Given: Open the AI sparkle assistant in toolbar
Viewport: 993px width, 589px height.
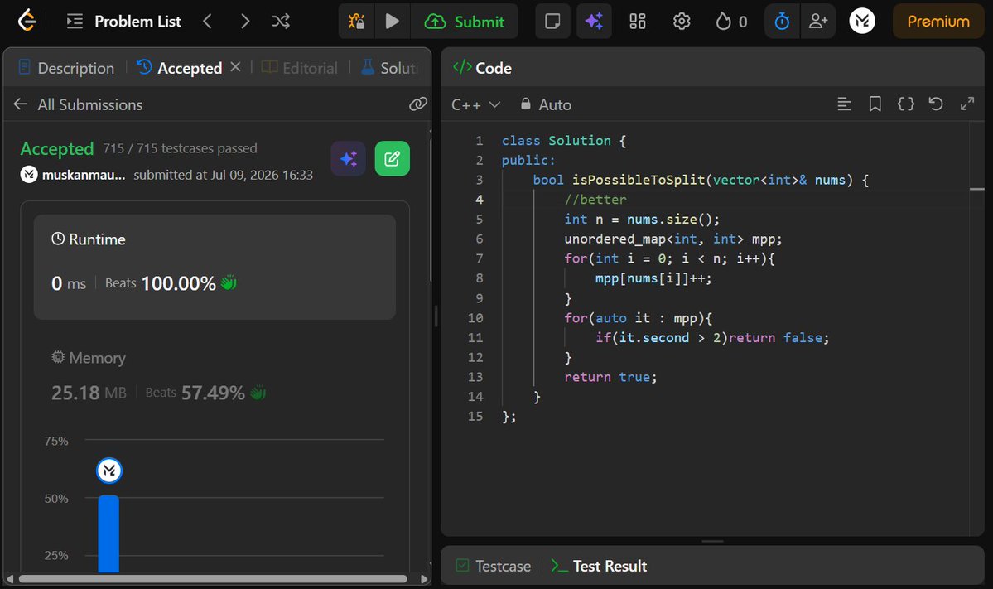Looking at the screenshot, I should tap(594, 22).
